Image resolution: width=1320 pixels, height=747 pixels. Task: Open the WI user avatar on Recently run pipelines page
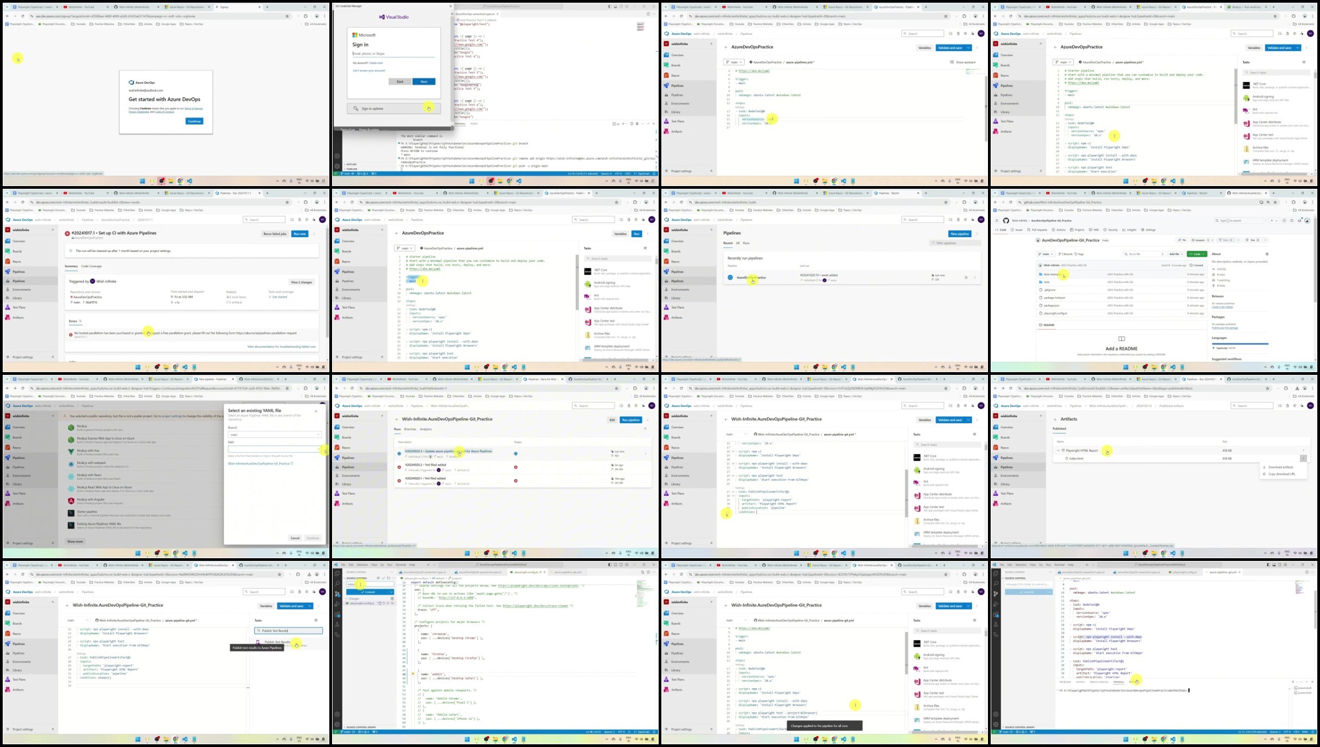981,220
